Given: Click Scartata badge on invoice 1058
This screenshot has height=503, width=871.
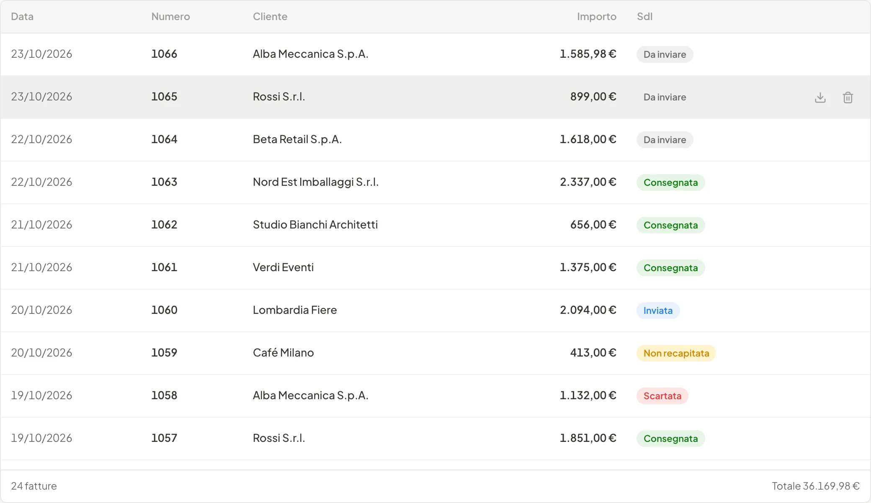Looking at the screenshot, I should (x=662, y=396).
